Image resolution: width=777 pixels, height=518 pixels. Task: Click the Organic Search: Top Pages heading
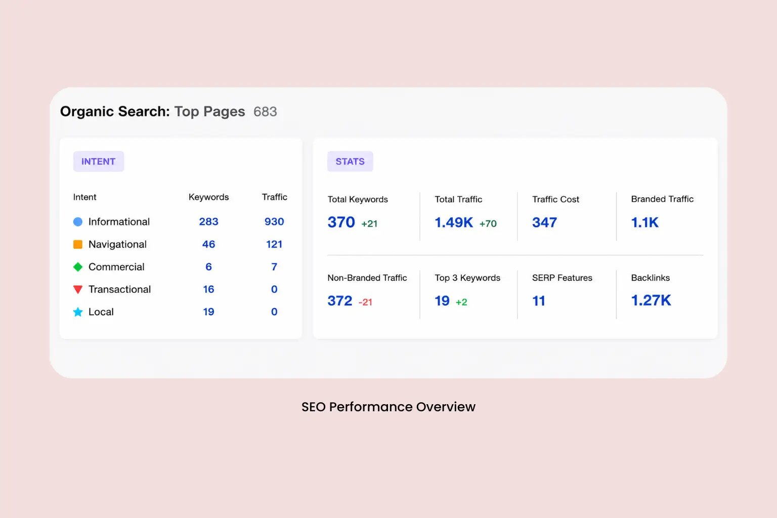[x=153, y=112]
